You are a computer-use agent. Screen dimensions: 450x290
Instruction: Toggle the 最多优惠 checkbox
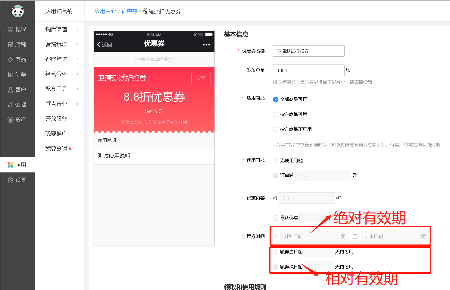275,218
